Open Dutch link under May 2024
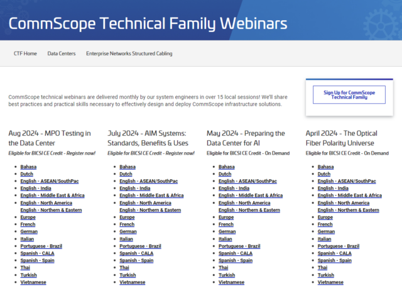Viewport: 402px width, 291px height. [225, 174]
